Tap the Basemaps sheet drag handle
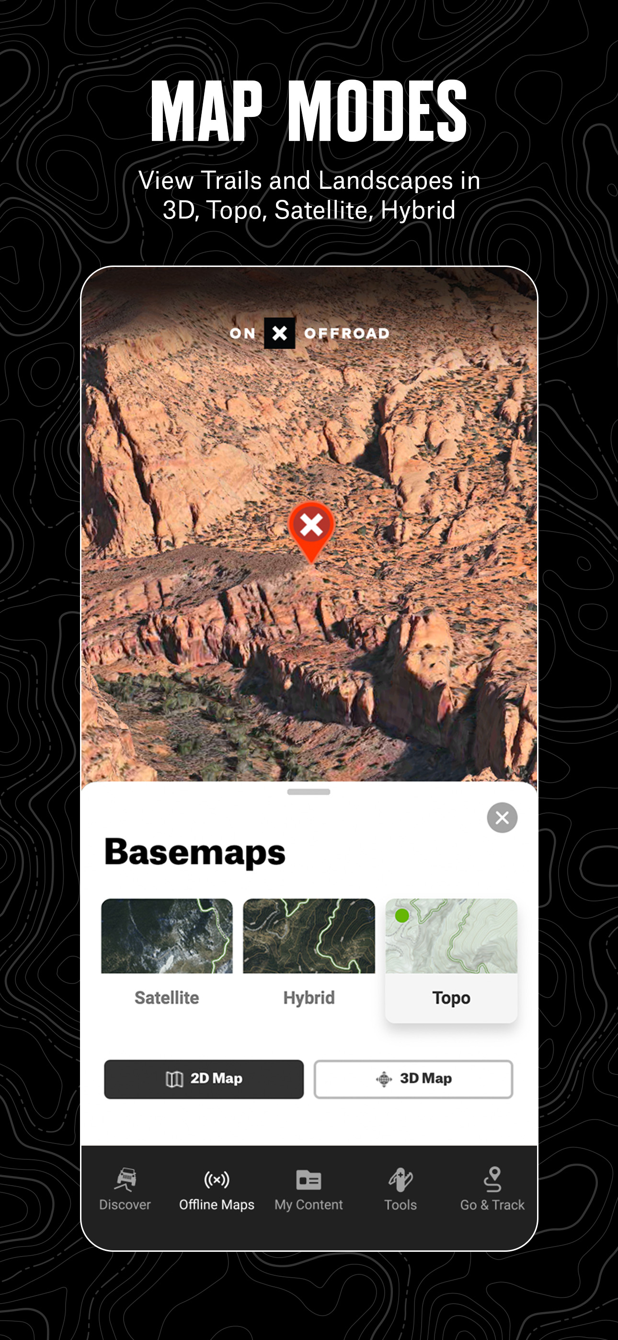Viewport: 618px width, 1340px height. [x=309, y=792]
